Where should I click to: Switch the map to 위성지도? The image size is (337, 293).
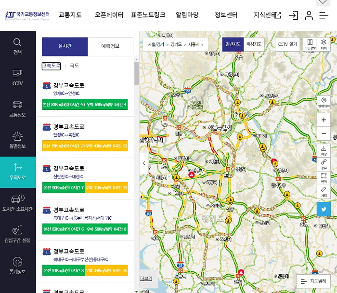pyautogui.click(x=254, y=44)
